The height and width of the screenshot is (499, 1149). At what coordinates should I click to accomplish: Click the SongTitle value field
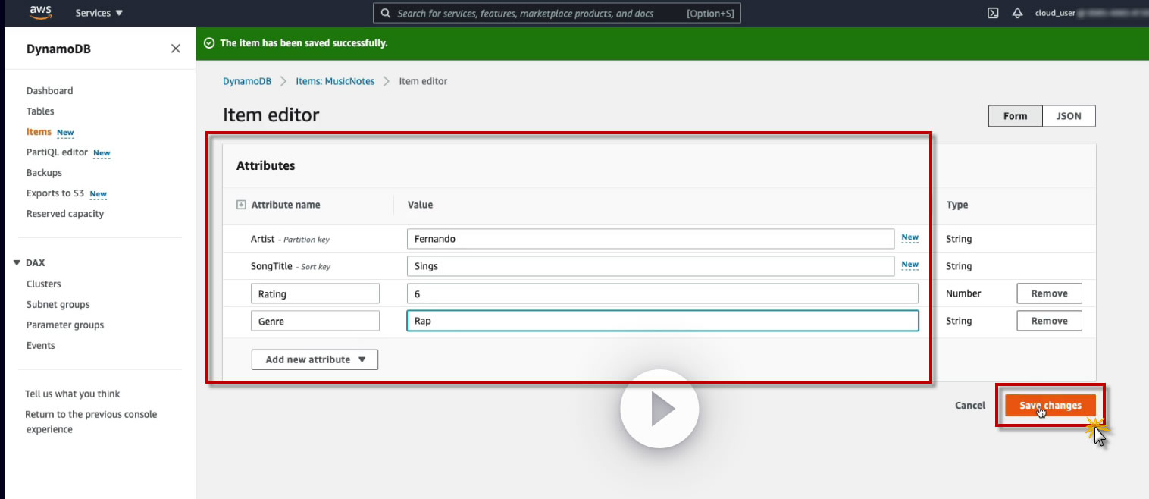[x=650, y=265]
